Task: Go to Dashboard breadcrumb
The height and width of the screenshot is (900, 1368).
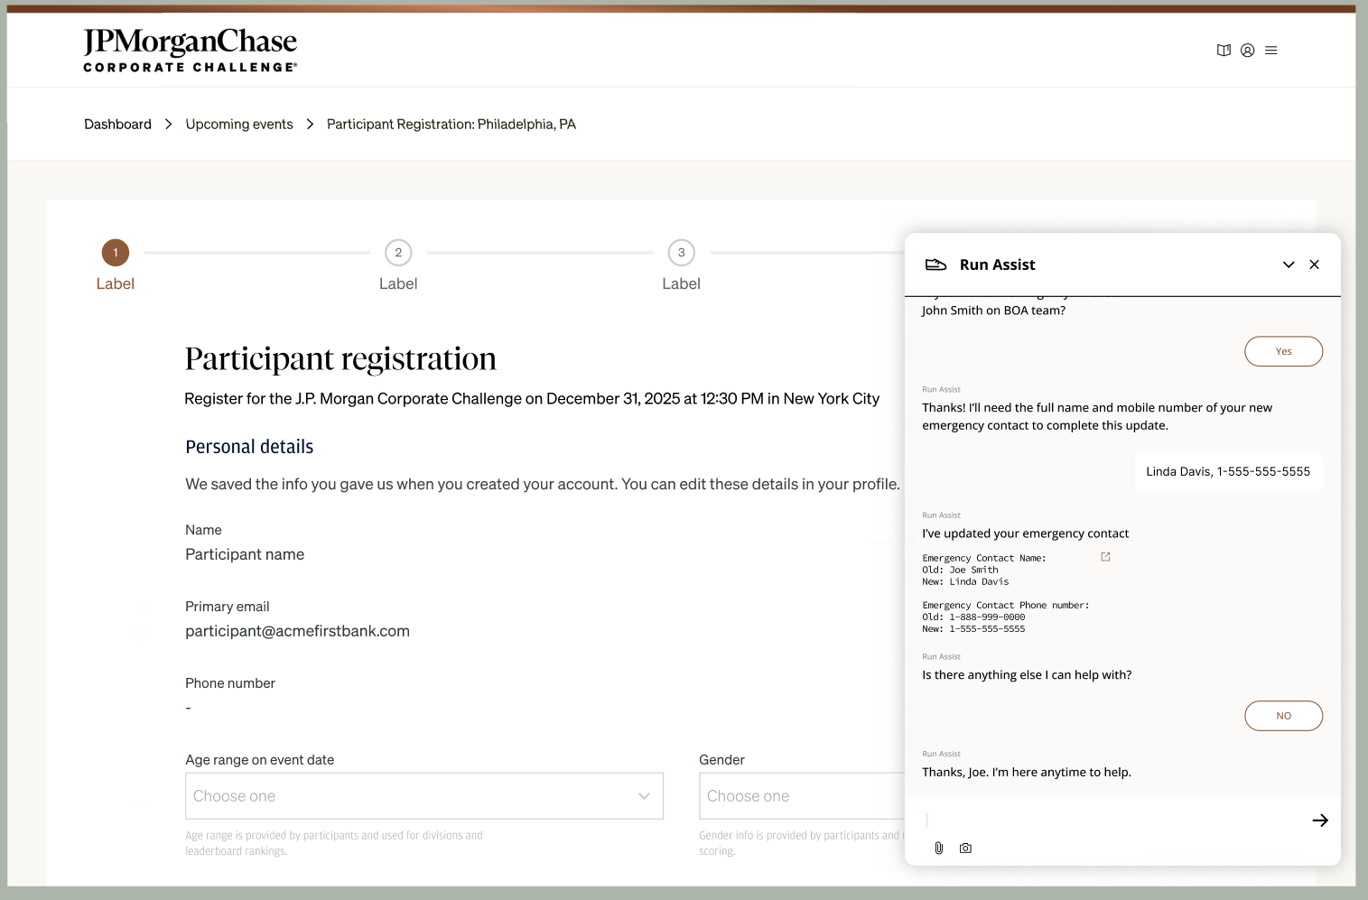Action: [117, 125]
